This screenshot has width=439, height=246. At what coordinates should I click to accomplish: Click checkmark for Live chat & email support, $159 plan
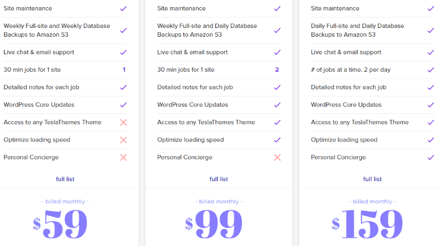coord(431,52)
